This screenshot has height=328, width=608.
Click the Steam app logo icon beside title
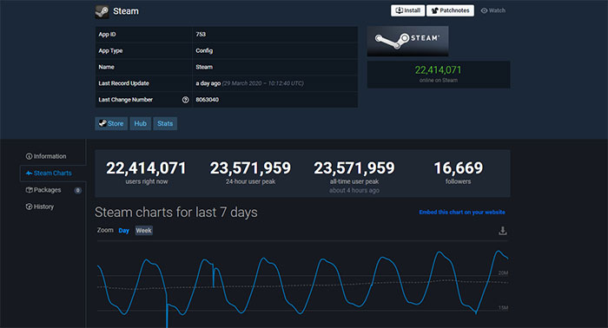tap(102, 11)
